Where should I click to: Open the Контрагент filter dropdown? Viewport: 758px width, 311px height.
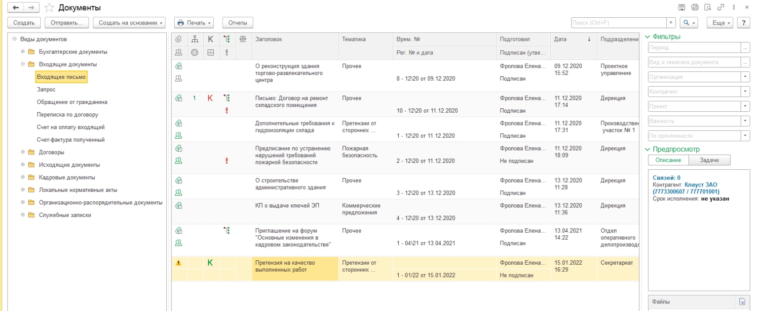click(x=745, y=92)
